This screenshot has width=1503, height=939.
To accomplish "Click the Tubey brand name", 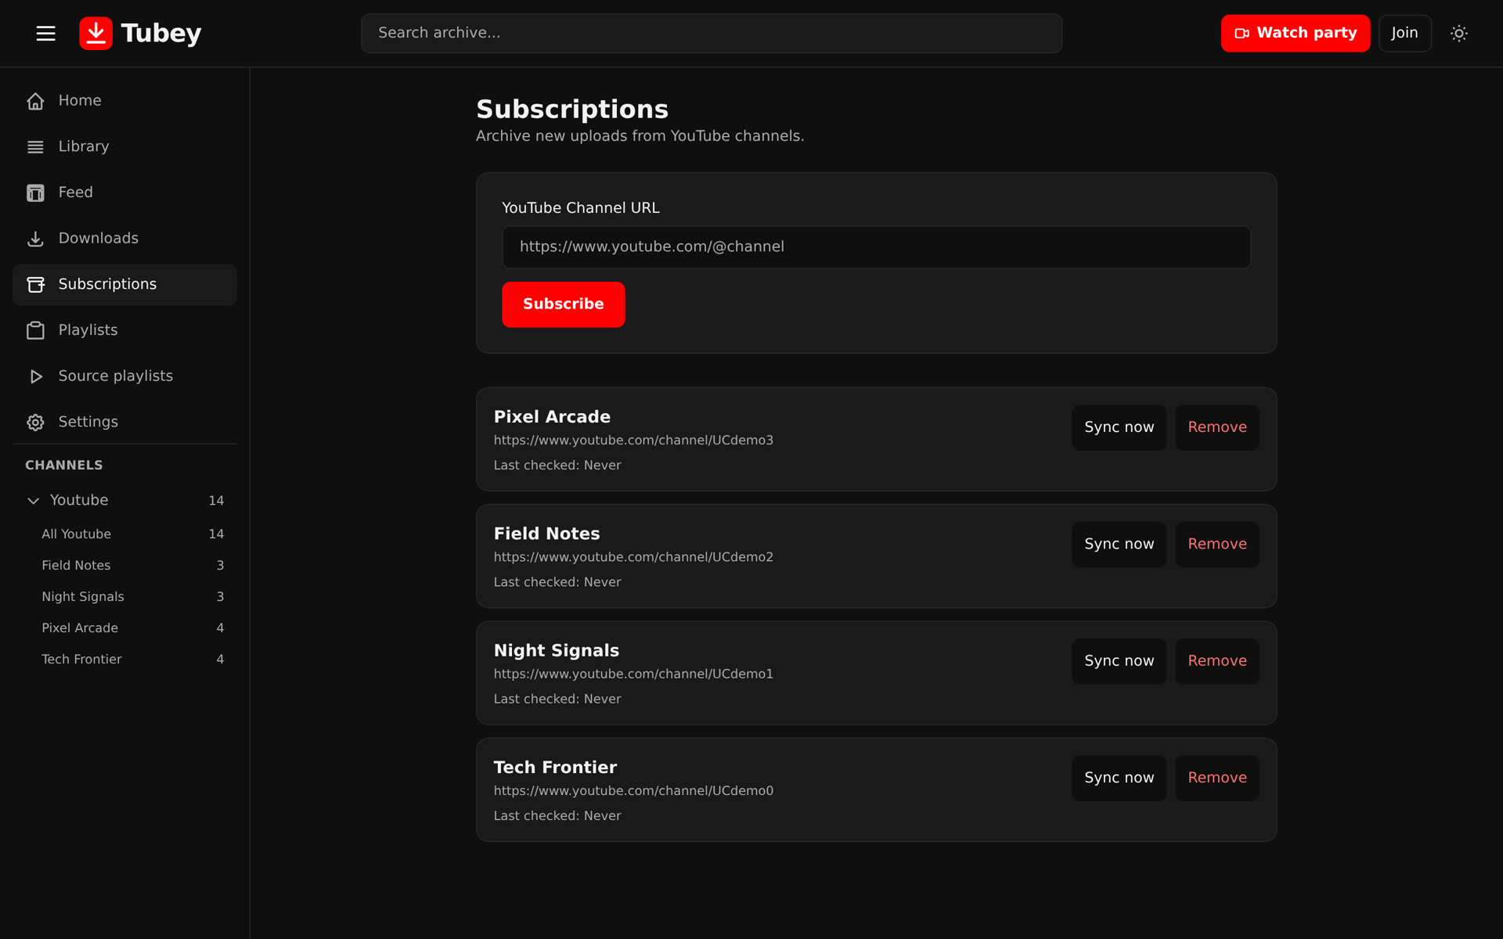I will (x=161, y=33).
